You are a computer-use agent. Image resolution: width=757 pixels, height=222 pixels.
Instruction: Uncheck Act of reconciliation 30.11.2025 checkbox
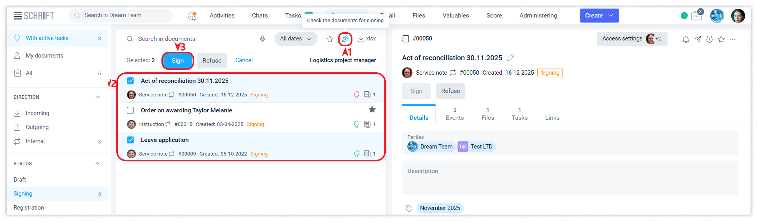(130, 81)
